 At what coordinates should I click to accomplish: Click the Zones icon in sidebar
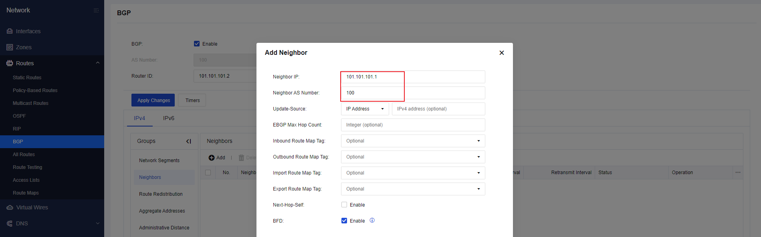[x=10, y=47]
